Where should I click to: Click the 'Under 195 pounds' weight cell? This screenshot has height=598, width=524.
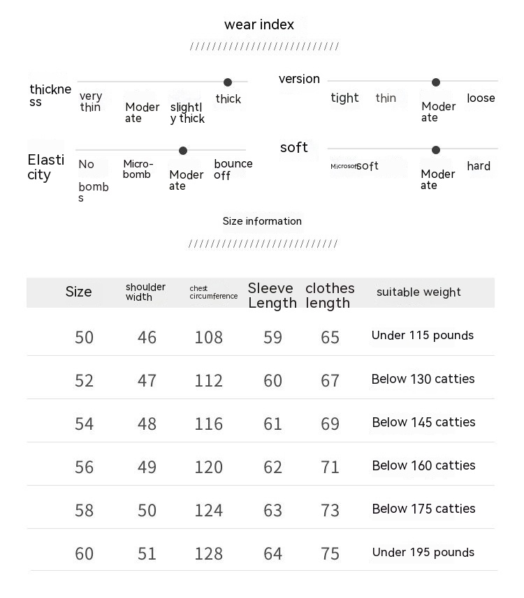423,553
